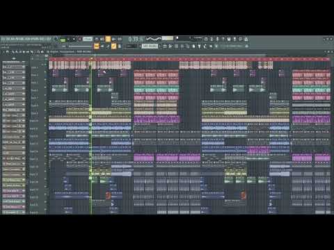Select the Track 1 header label

(x=34, y=67)
